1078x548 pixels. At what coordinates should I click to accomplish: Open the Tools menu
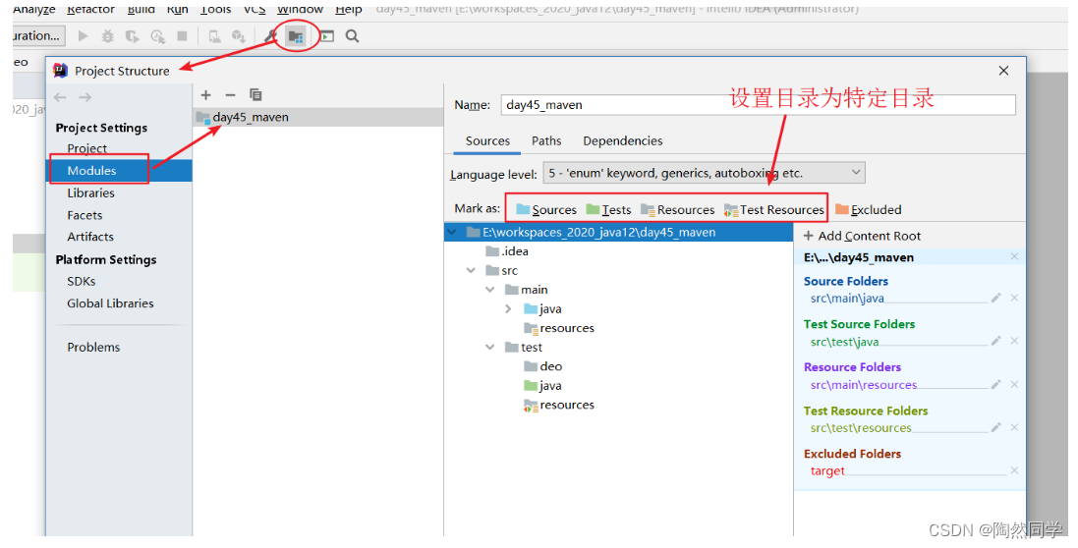coord(216,10)
